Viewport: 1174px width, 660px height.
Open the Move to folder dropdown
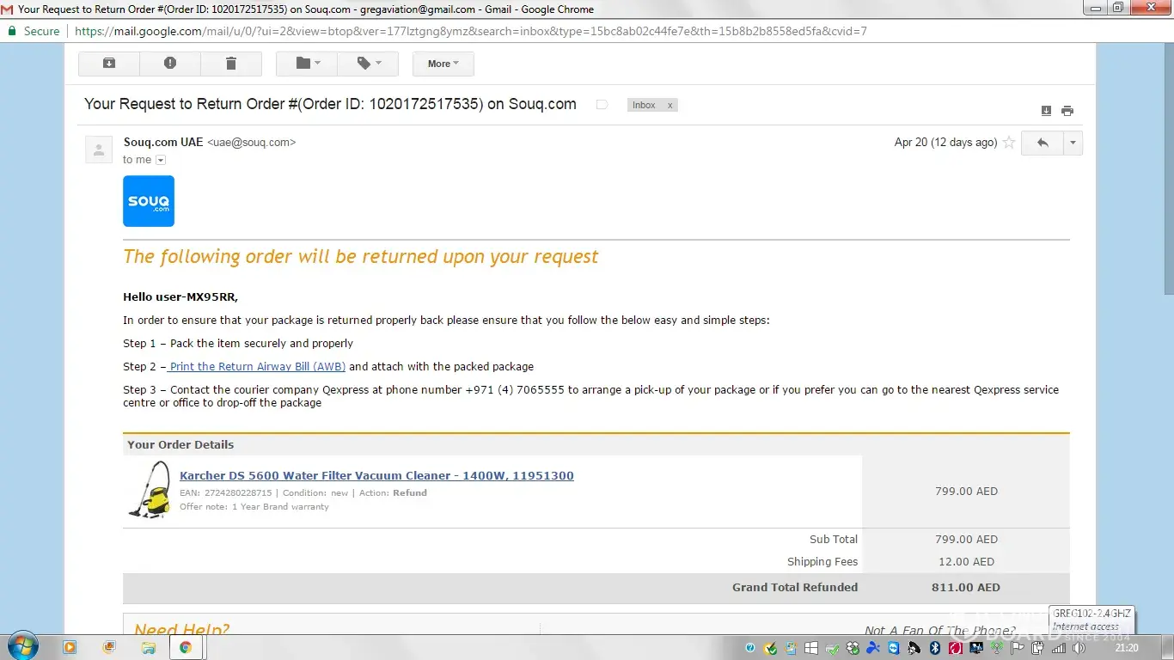[307, 64]
